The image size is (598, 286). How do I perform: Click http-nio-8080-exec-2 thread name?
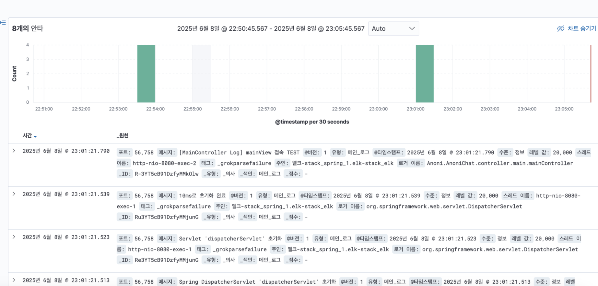[x=164, y=163]
